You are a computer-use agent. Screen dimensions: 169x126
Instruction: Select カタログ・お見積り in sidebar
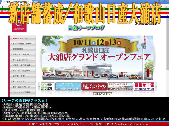click(x=22, y=71)
